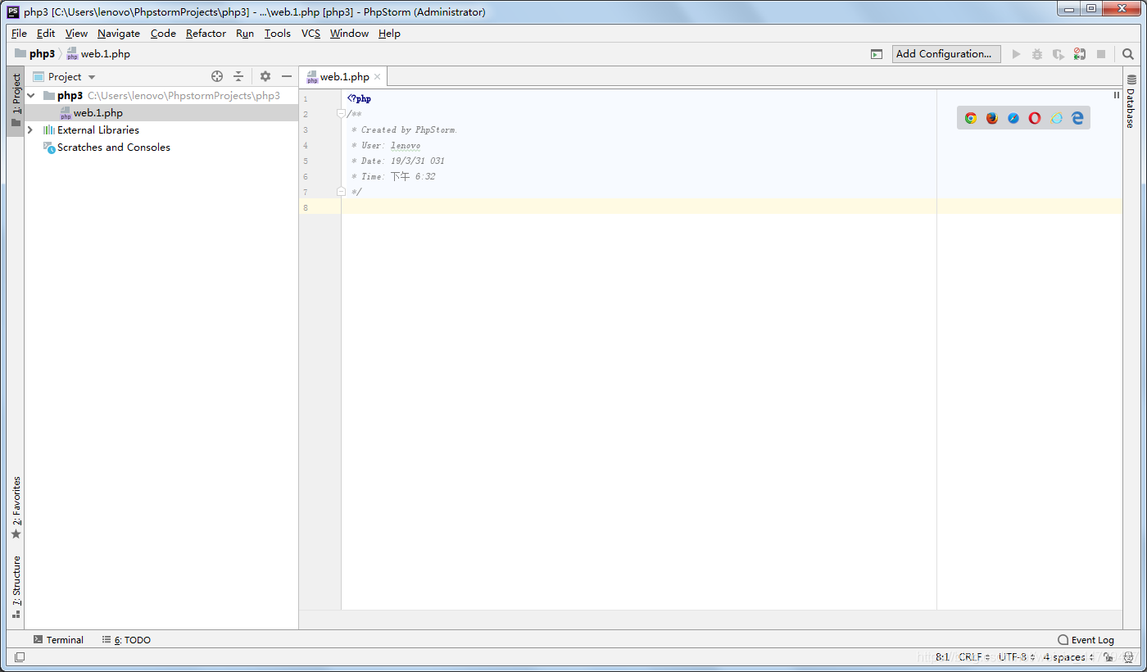
Task: Click the Debug bug icon
Action: tap(1037, 54)
